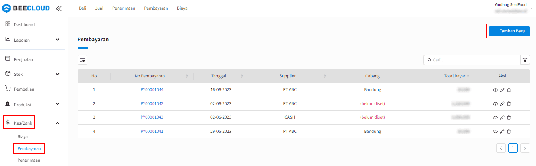
Task: Focus the Cari search field
Action: 472,60
